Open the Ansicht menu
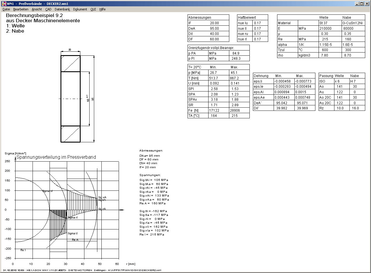Image resolution: width=371 pixels, height=273 pixels. point(37,9)
